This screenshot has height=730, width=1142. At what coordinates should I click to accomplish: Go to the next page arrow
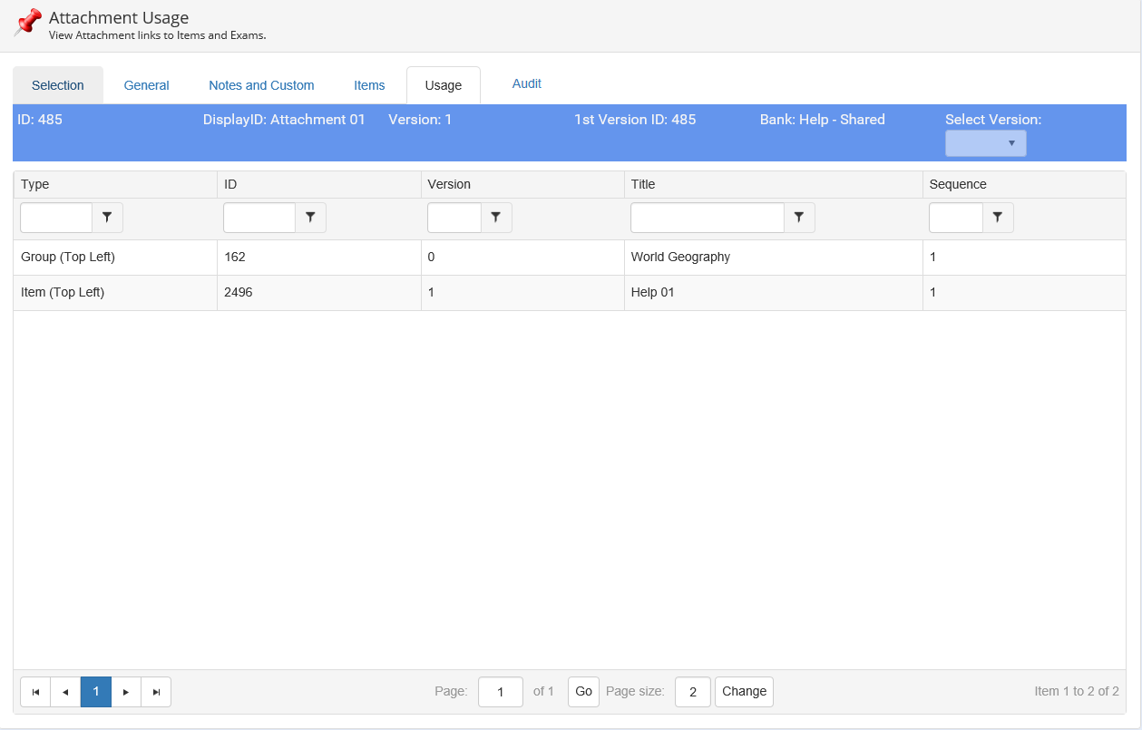tap(126, 692)
